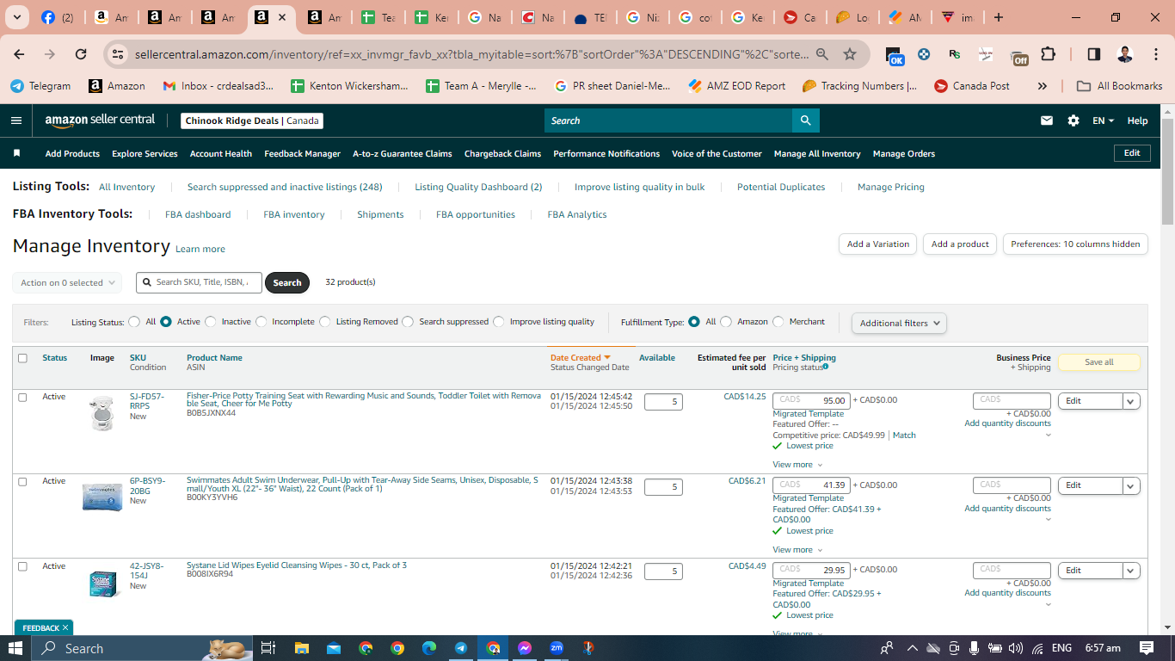The image size is (1175, 661).
Task: Click Match link next to competitive price
Action: 904,436
